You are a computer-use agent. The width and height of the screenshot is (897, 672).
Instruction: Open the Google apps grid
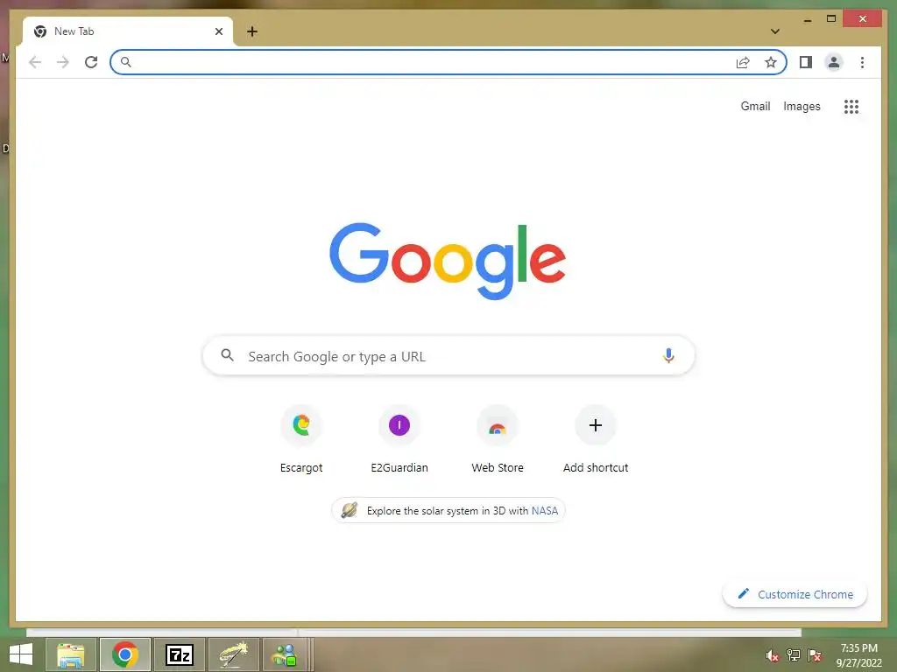pyautogui.click(x=851, y=106)
